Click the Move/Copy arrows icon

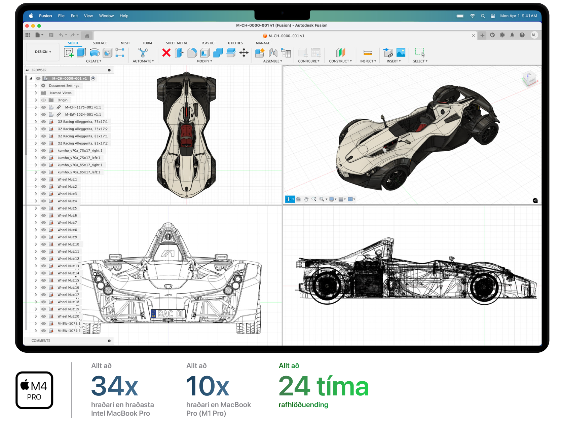pyautogui.click(x=244, y=52)
